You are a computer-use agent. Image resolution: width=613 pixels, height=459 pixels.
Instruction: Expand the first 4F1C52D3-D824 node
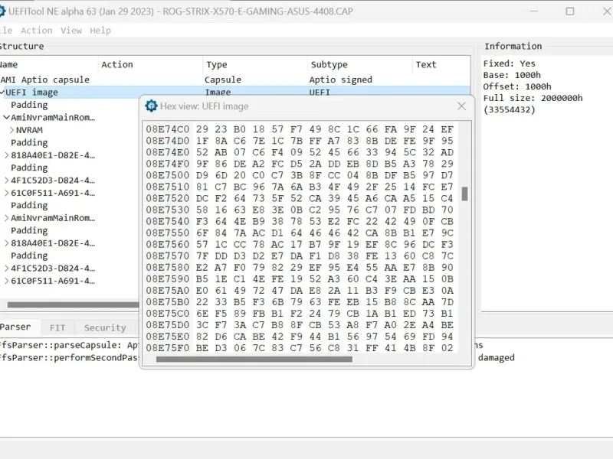pos(6,181)
